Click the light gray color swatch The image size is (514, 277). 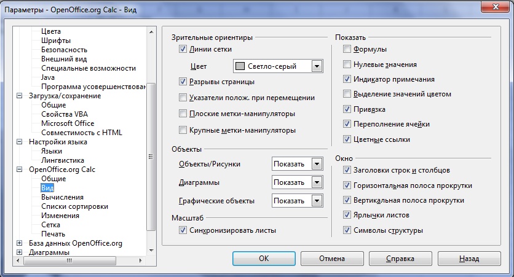click(x=240, y=66)
